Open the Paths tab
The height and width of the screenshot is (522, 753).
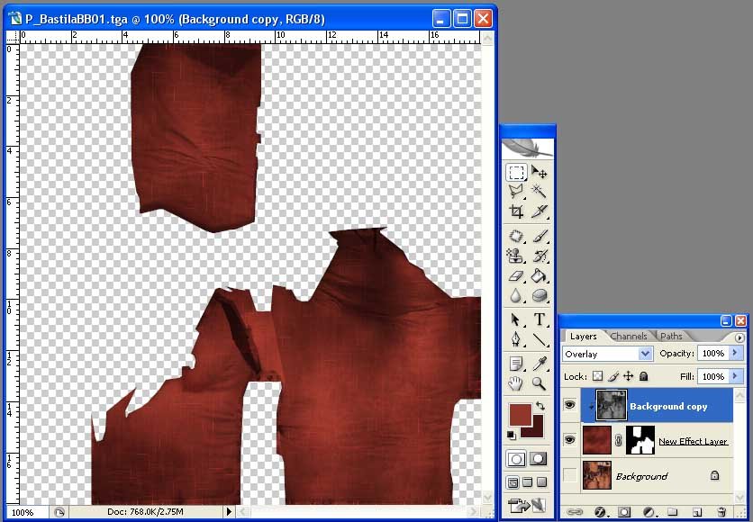(671, 337)
